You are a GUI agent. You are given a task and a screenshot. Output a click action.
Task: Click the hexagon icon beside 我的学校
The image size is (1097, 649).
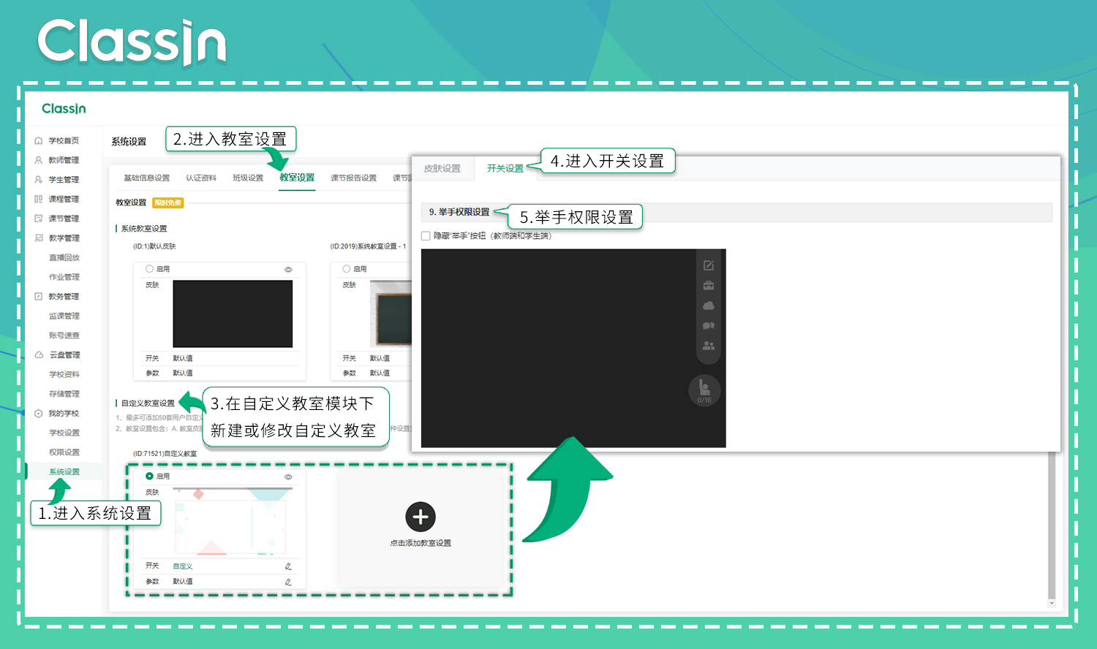39,413
